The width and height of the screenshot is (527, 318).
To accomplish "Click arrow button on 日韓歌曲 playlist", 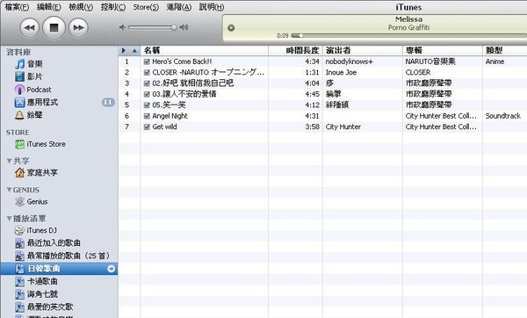I will (111, 269).
